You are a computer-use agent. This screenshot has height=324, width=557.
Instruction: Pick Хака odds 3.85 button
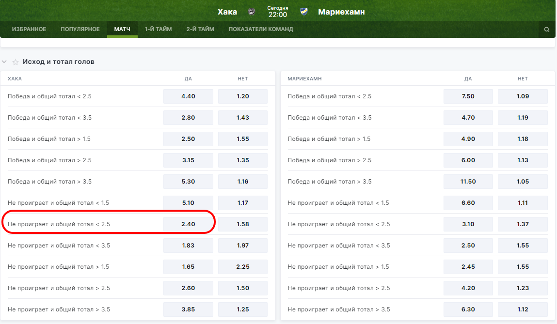tap(188, 309)
